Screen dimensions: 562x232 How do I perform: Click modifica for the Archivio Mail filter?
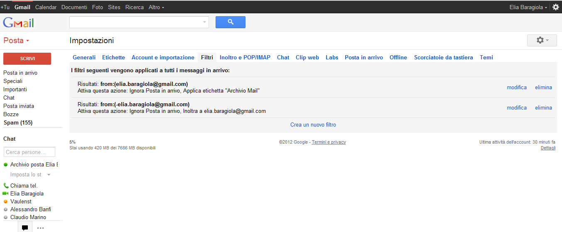517,87
